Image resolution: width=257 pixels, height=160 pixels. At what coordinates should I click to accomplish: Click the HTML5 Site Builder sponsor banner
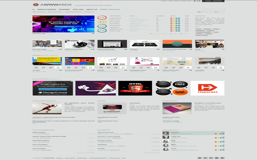coord(135,88)
